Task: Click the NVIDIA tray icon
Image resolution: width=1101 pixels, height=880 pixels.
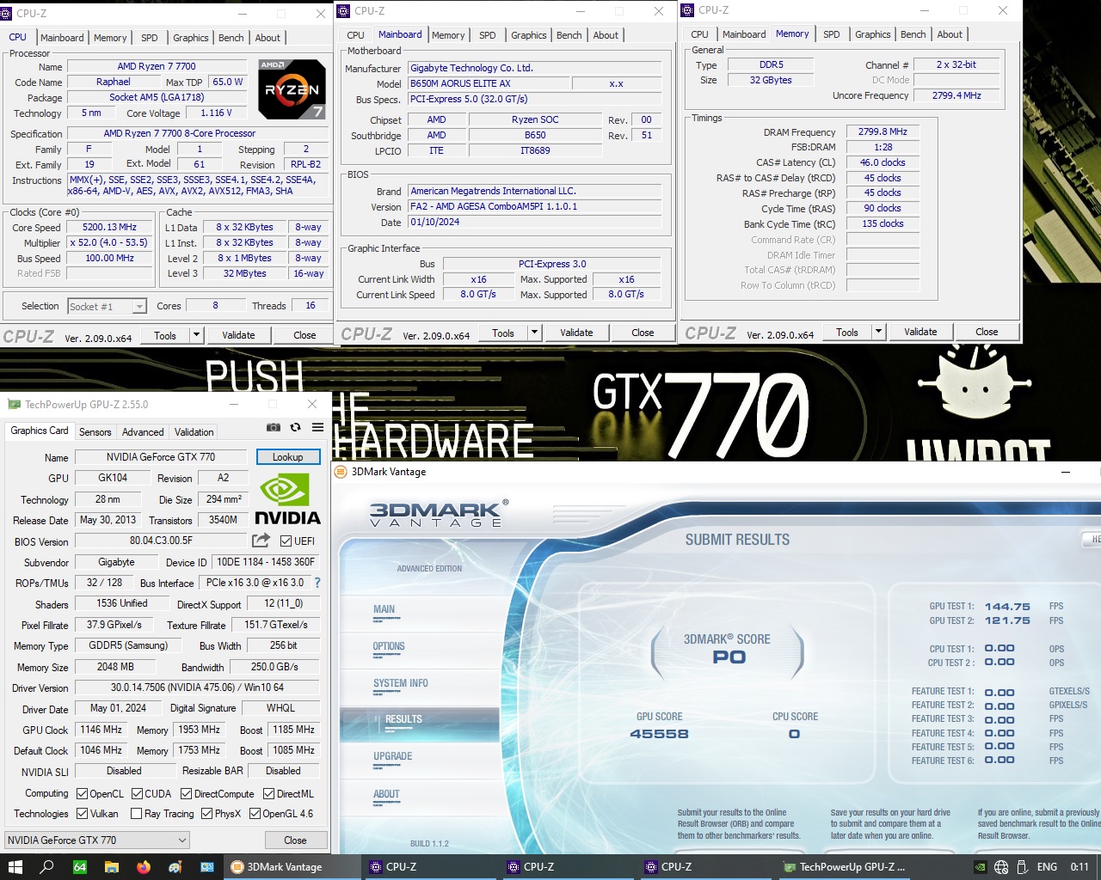Action: [980, 867]
